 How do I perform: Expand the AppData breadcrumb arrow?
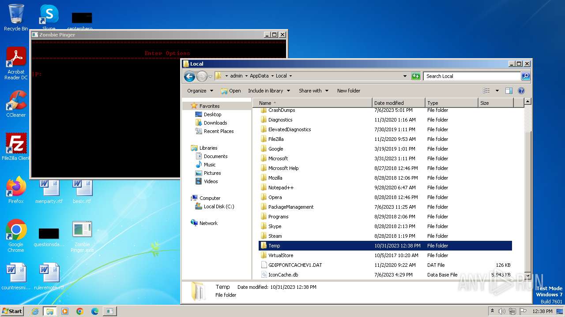[272, 76]
